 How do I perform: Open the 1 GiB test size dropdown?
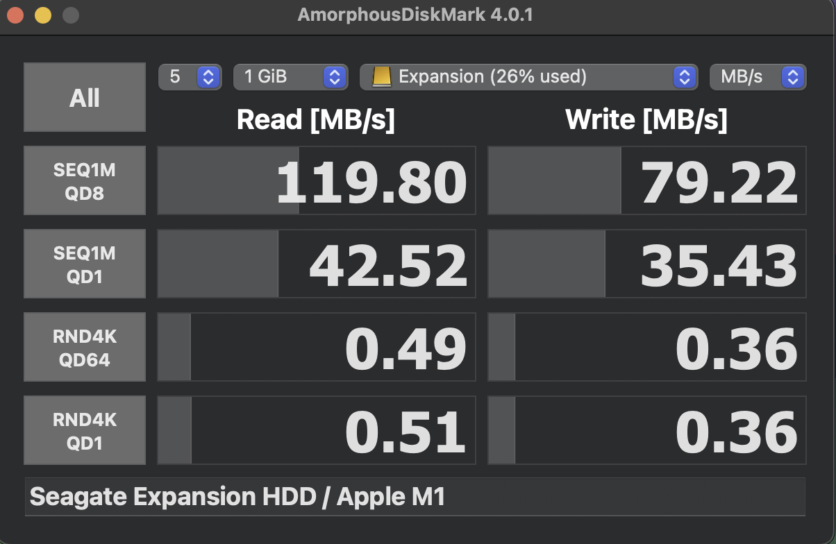click(x=290, y=77)
